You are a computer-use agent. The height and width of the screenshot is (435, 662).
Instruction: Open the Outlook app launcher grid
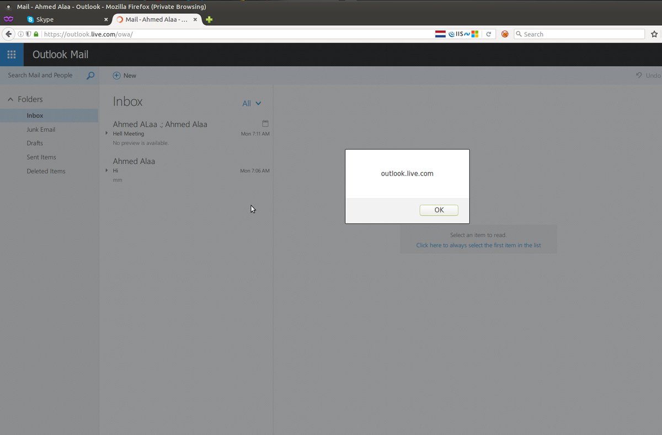(x=12, y=55)
